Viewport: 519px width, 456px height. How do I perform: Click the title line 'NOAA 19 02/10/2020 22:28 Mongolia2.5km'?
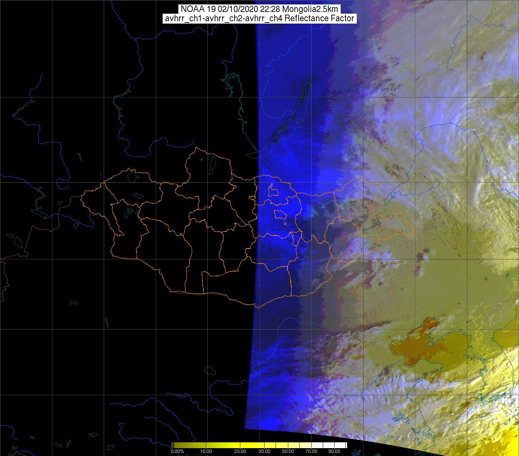[259, 9]
